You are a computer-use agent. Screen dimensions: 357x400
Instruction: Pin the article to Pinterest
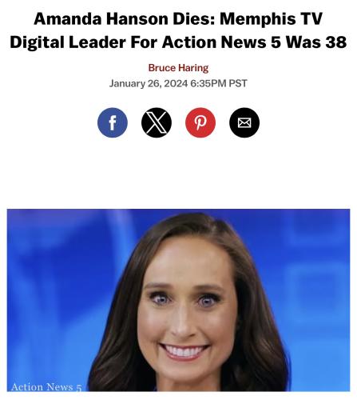coord(200,122)
